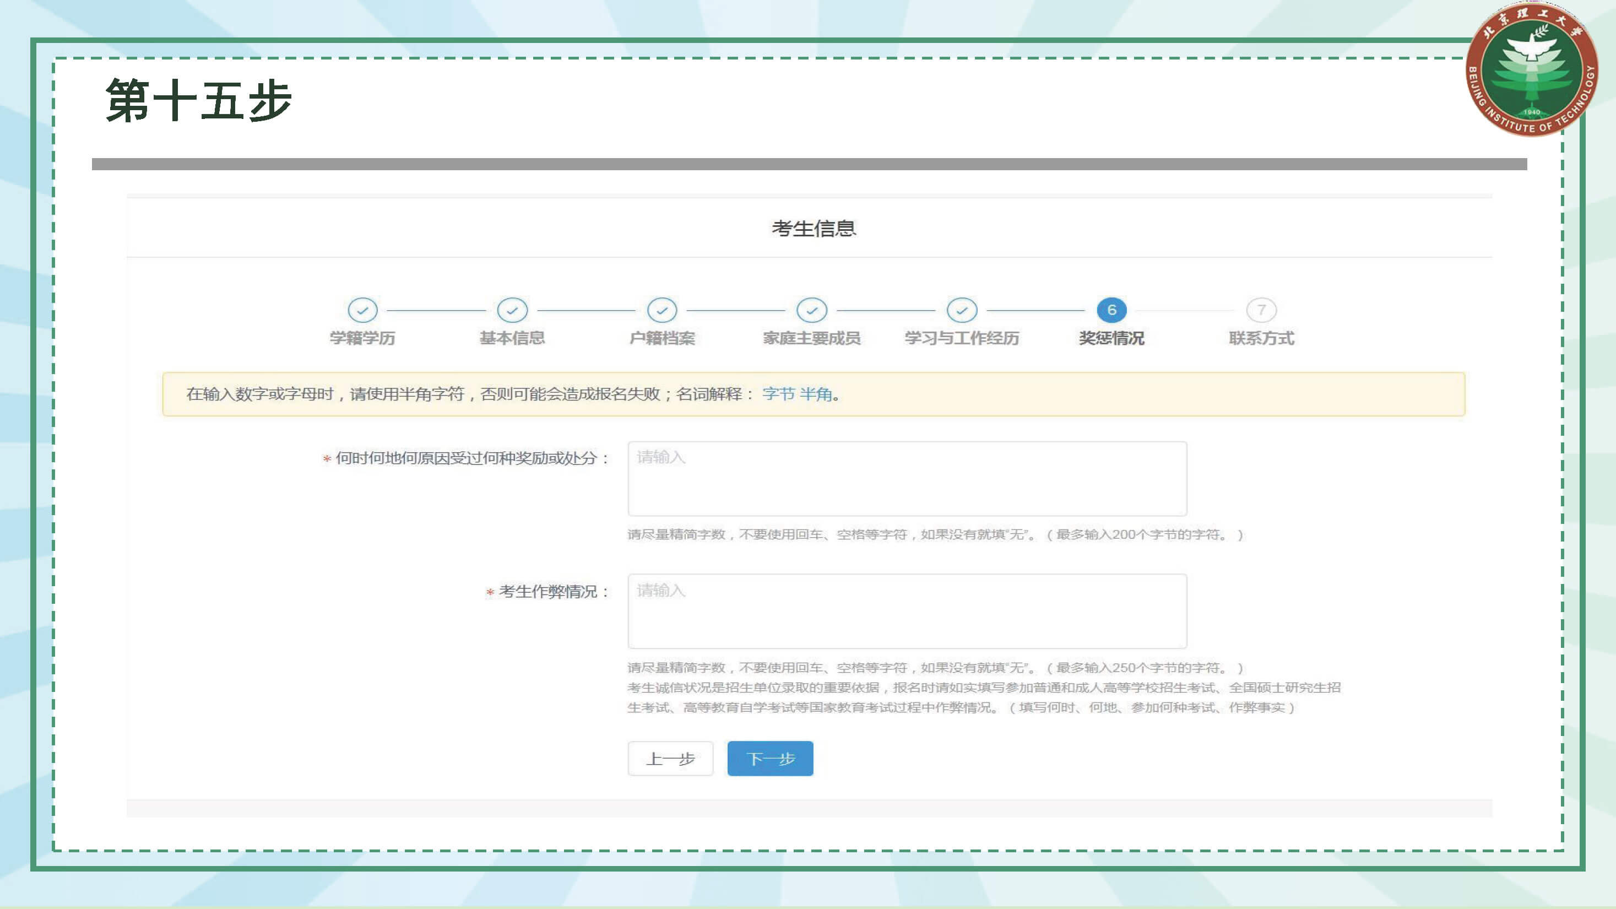Click the 基本信息 step checkmark circle

point(513,310)
